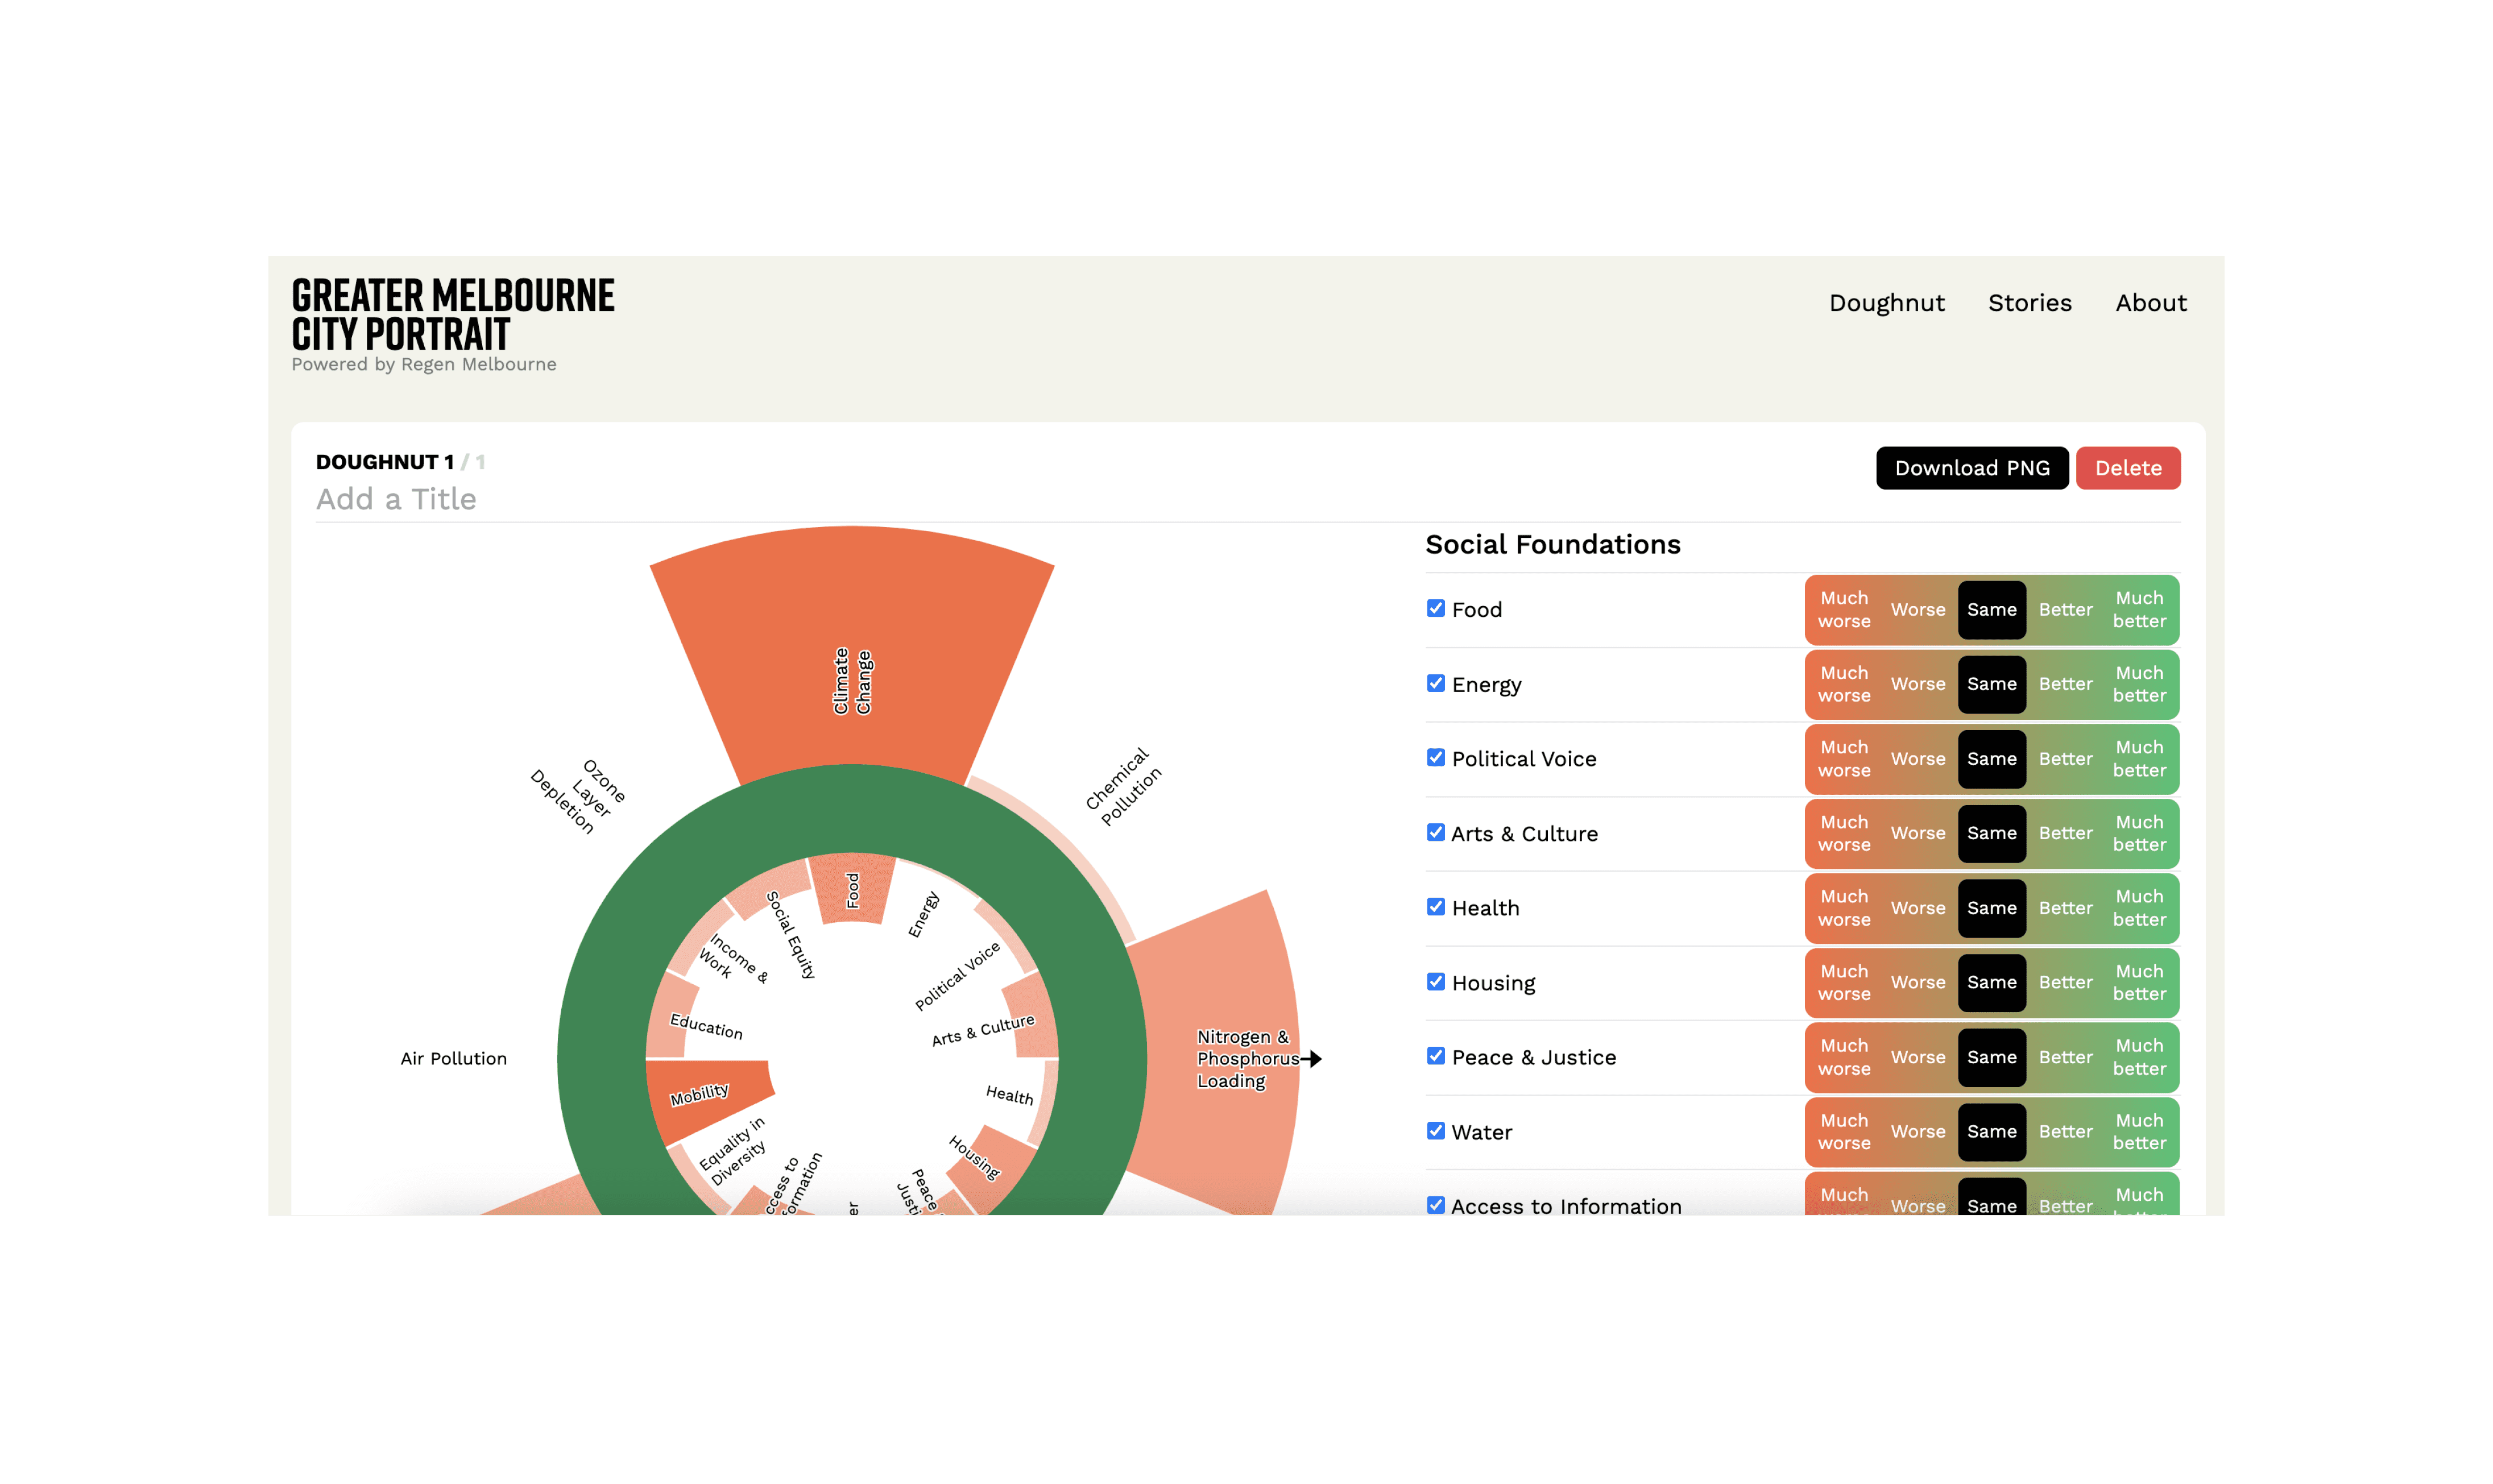This screenshot has width=2493, height=1484.
Task: Set Food rating to Worse
Action: pos(1918,610)
